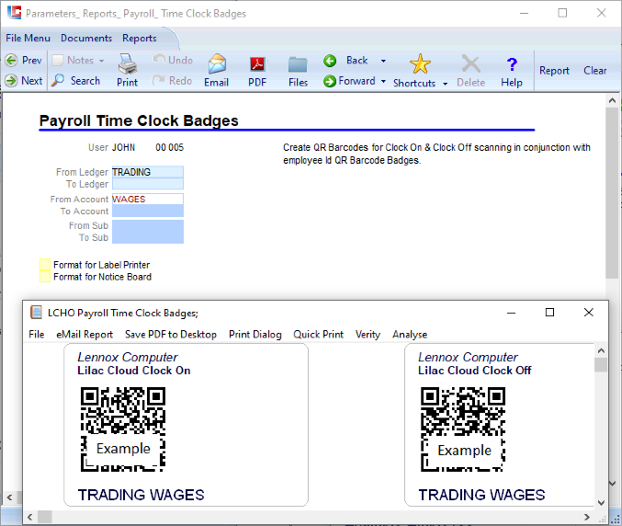Click the Payroll Time Clock Badges heading
The height and width of the screenshot is (526, 622).
[139, 120]
